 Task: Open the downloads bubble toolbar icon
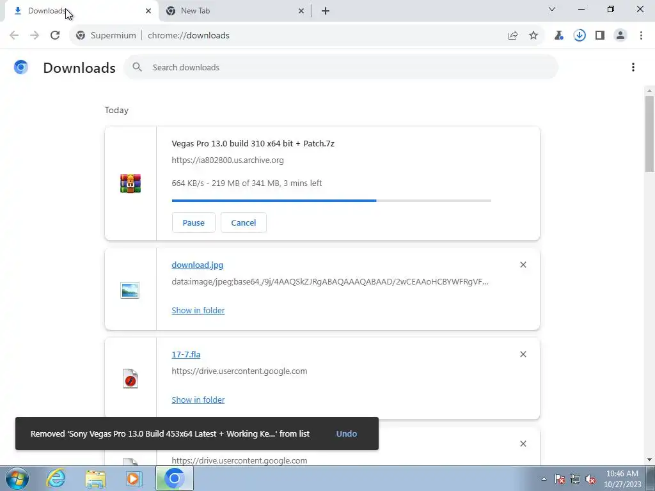pos(580,36)
